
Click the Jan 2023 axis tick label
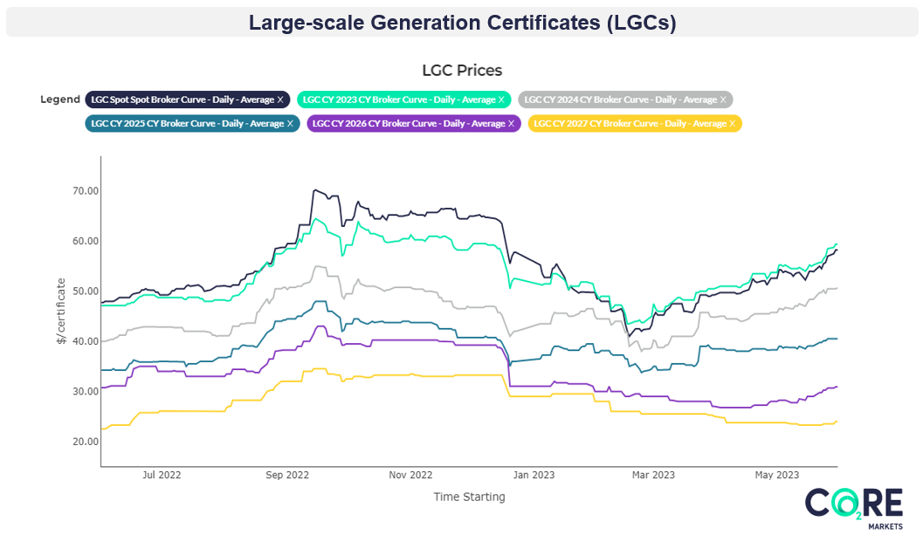coord(534,475)
